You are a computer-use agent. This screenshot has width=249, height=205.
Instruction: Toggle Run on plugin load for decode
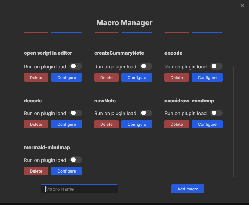tap(76, 113)
